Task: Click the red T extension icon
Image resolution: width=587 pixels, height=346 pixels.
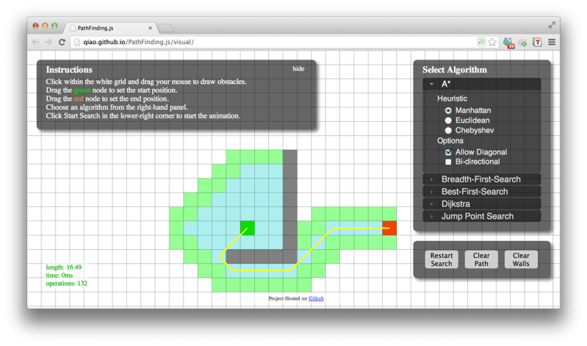Action: [x=537, y=42]
